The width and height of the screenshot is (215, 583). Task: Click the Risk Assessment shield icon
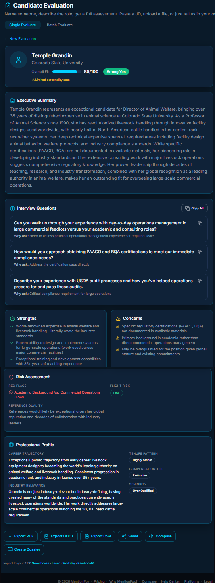tap(11, 377)
